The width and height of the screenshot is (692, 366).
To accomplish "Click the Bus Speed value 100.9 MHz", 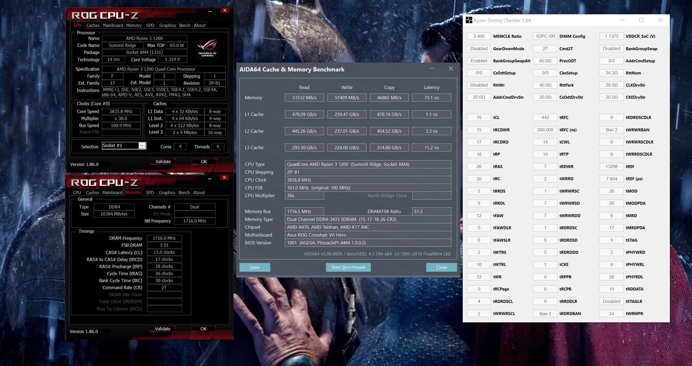I will pos(121,125).
